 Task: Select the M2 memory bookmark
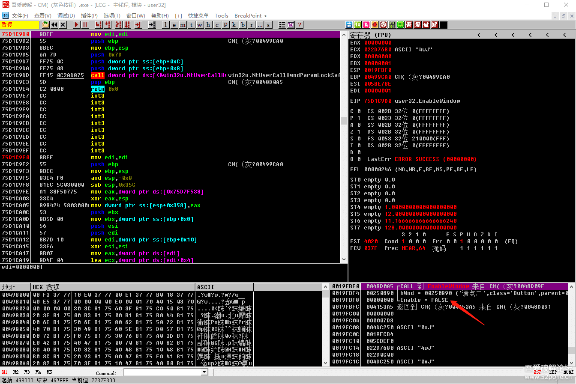coord(16,372)
